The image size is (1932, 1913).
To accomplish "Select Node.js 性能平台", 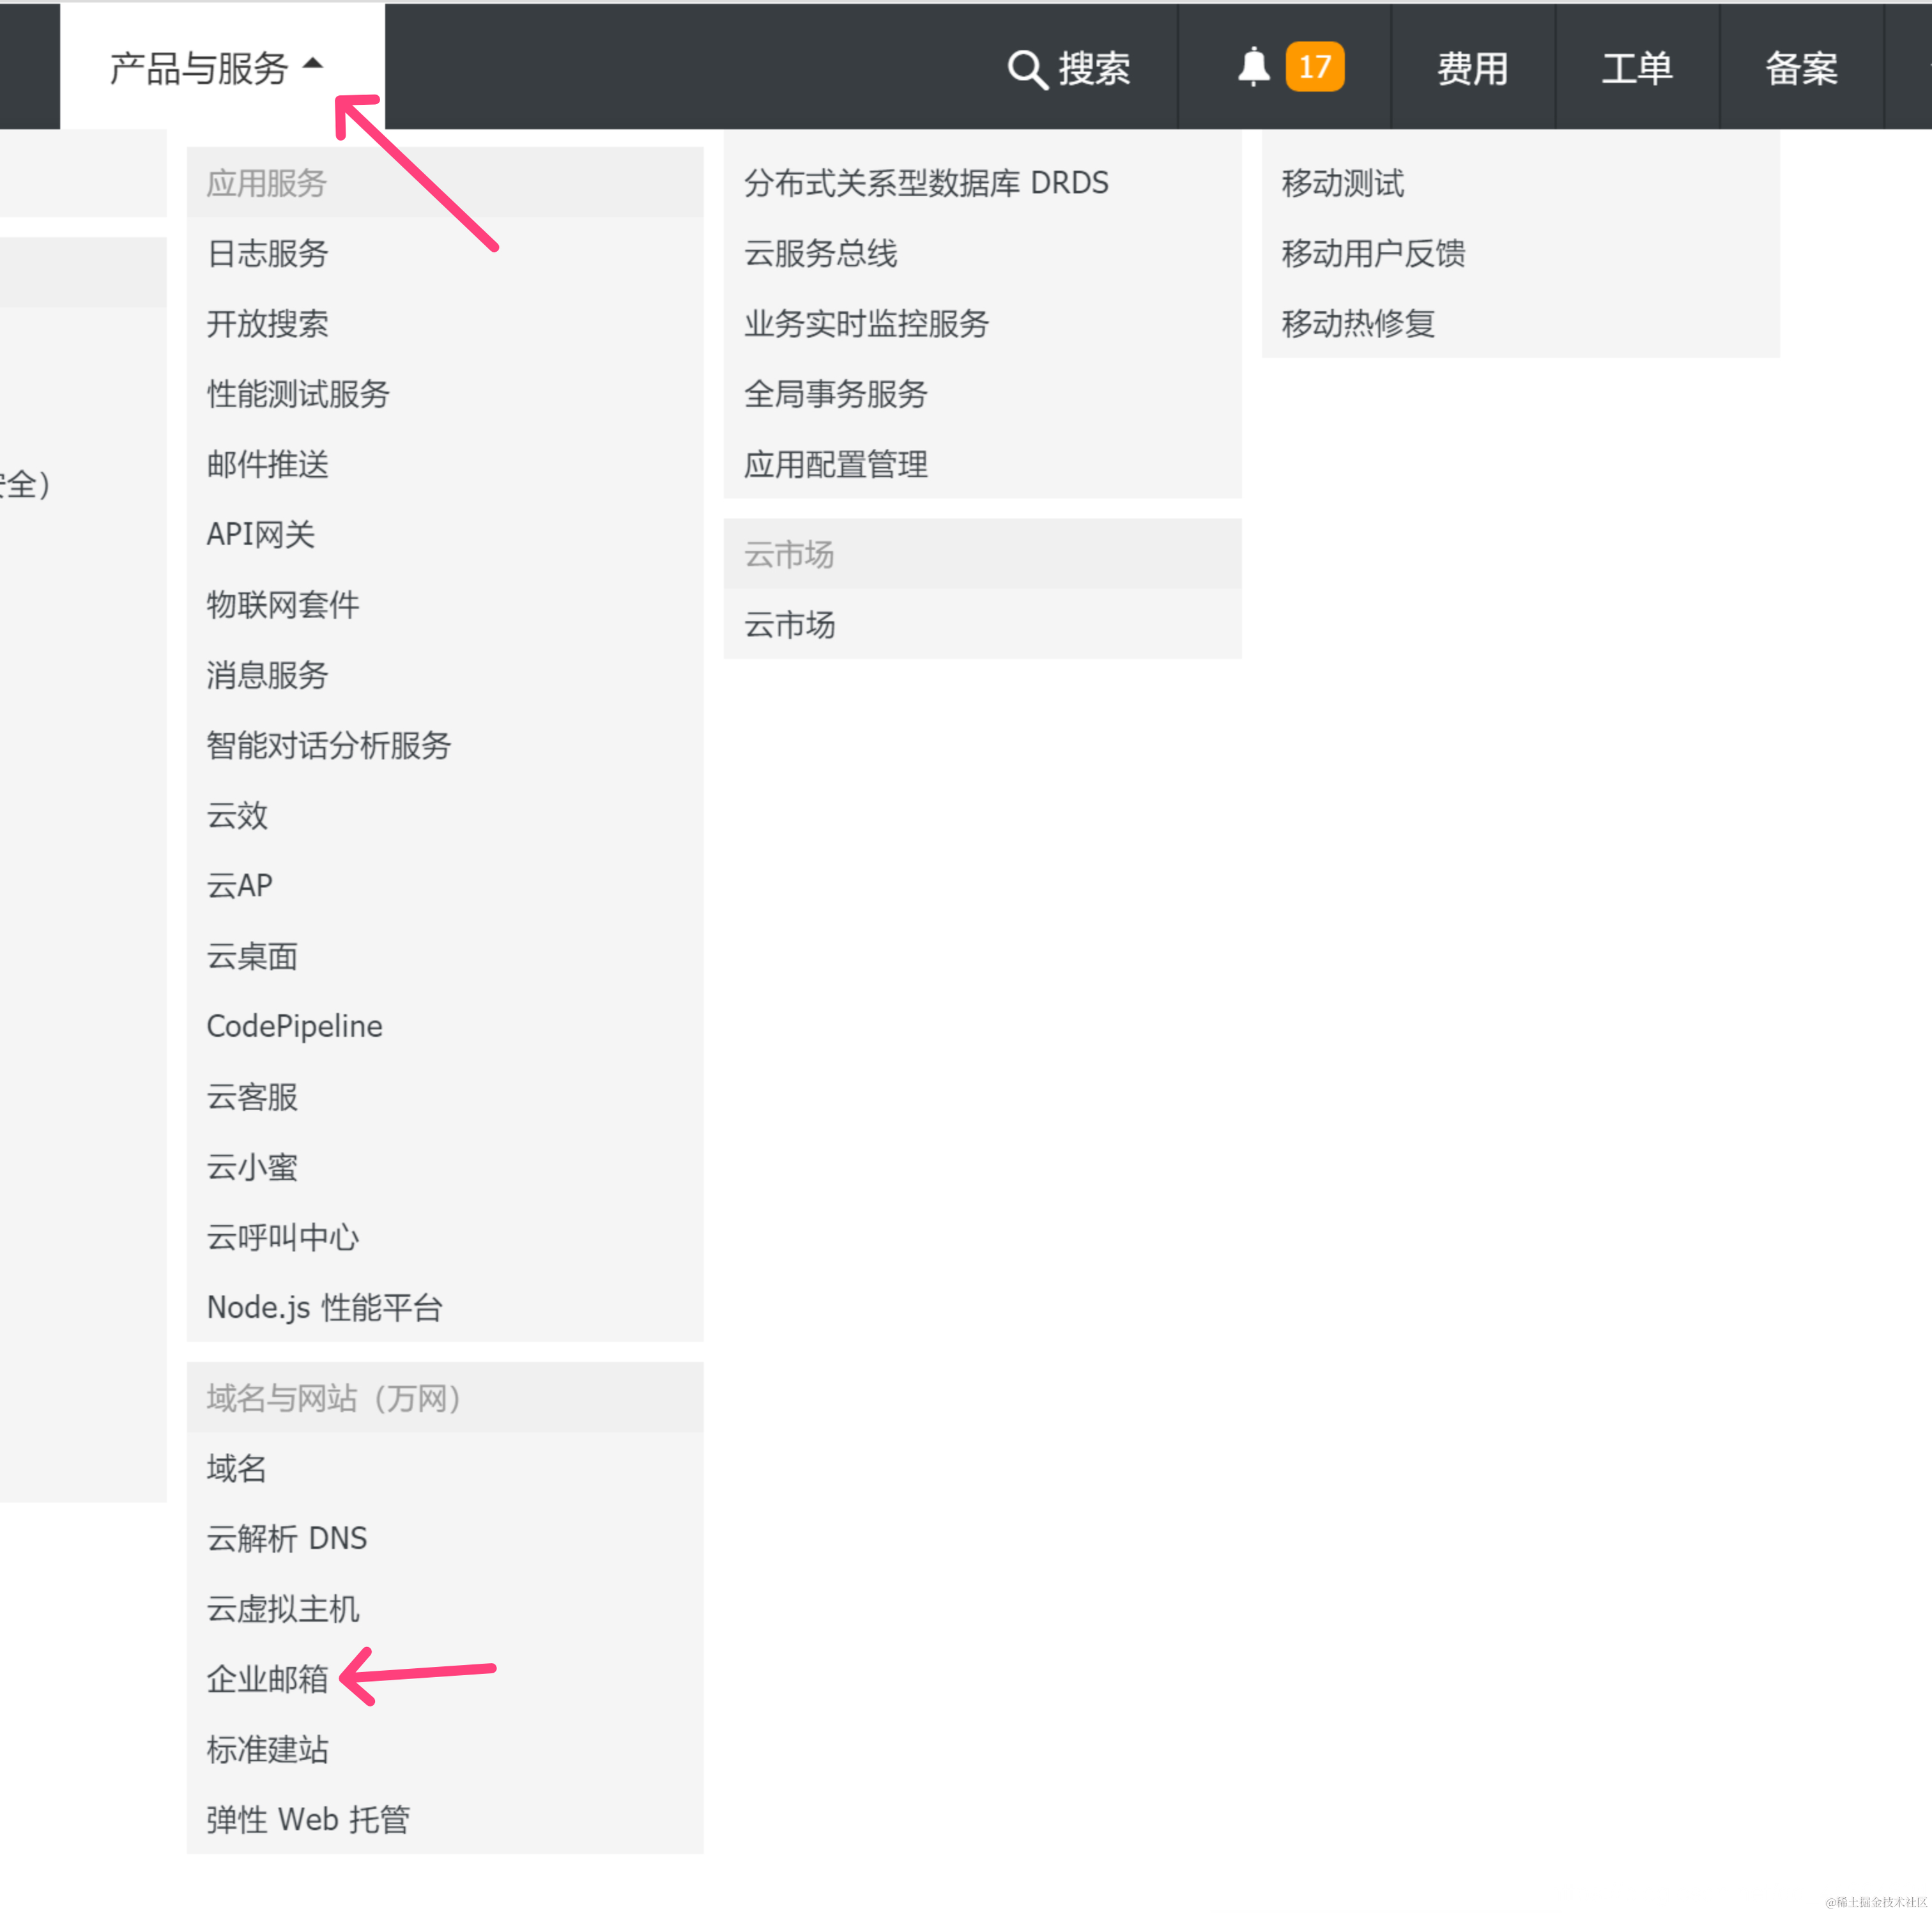I will pyautogui.click(x=324, y=1306).
